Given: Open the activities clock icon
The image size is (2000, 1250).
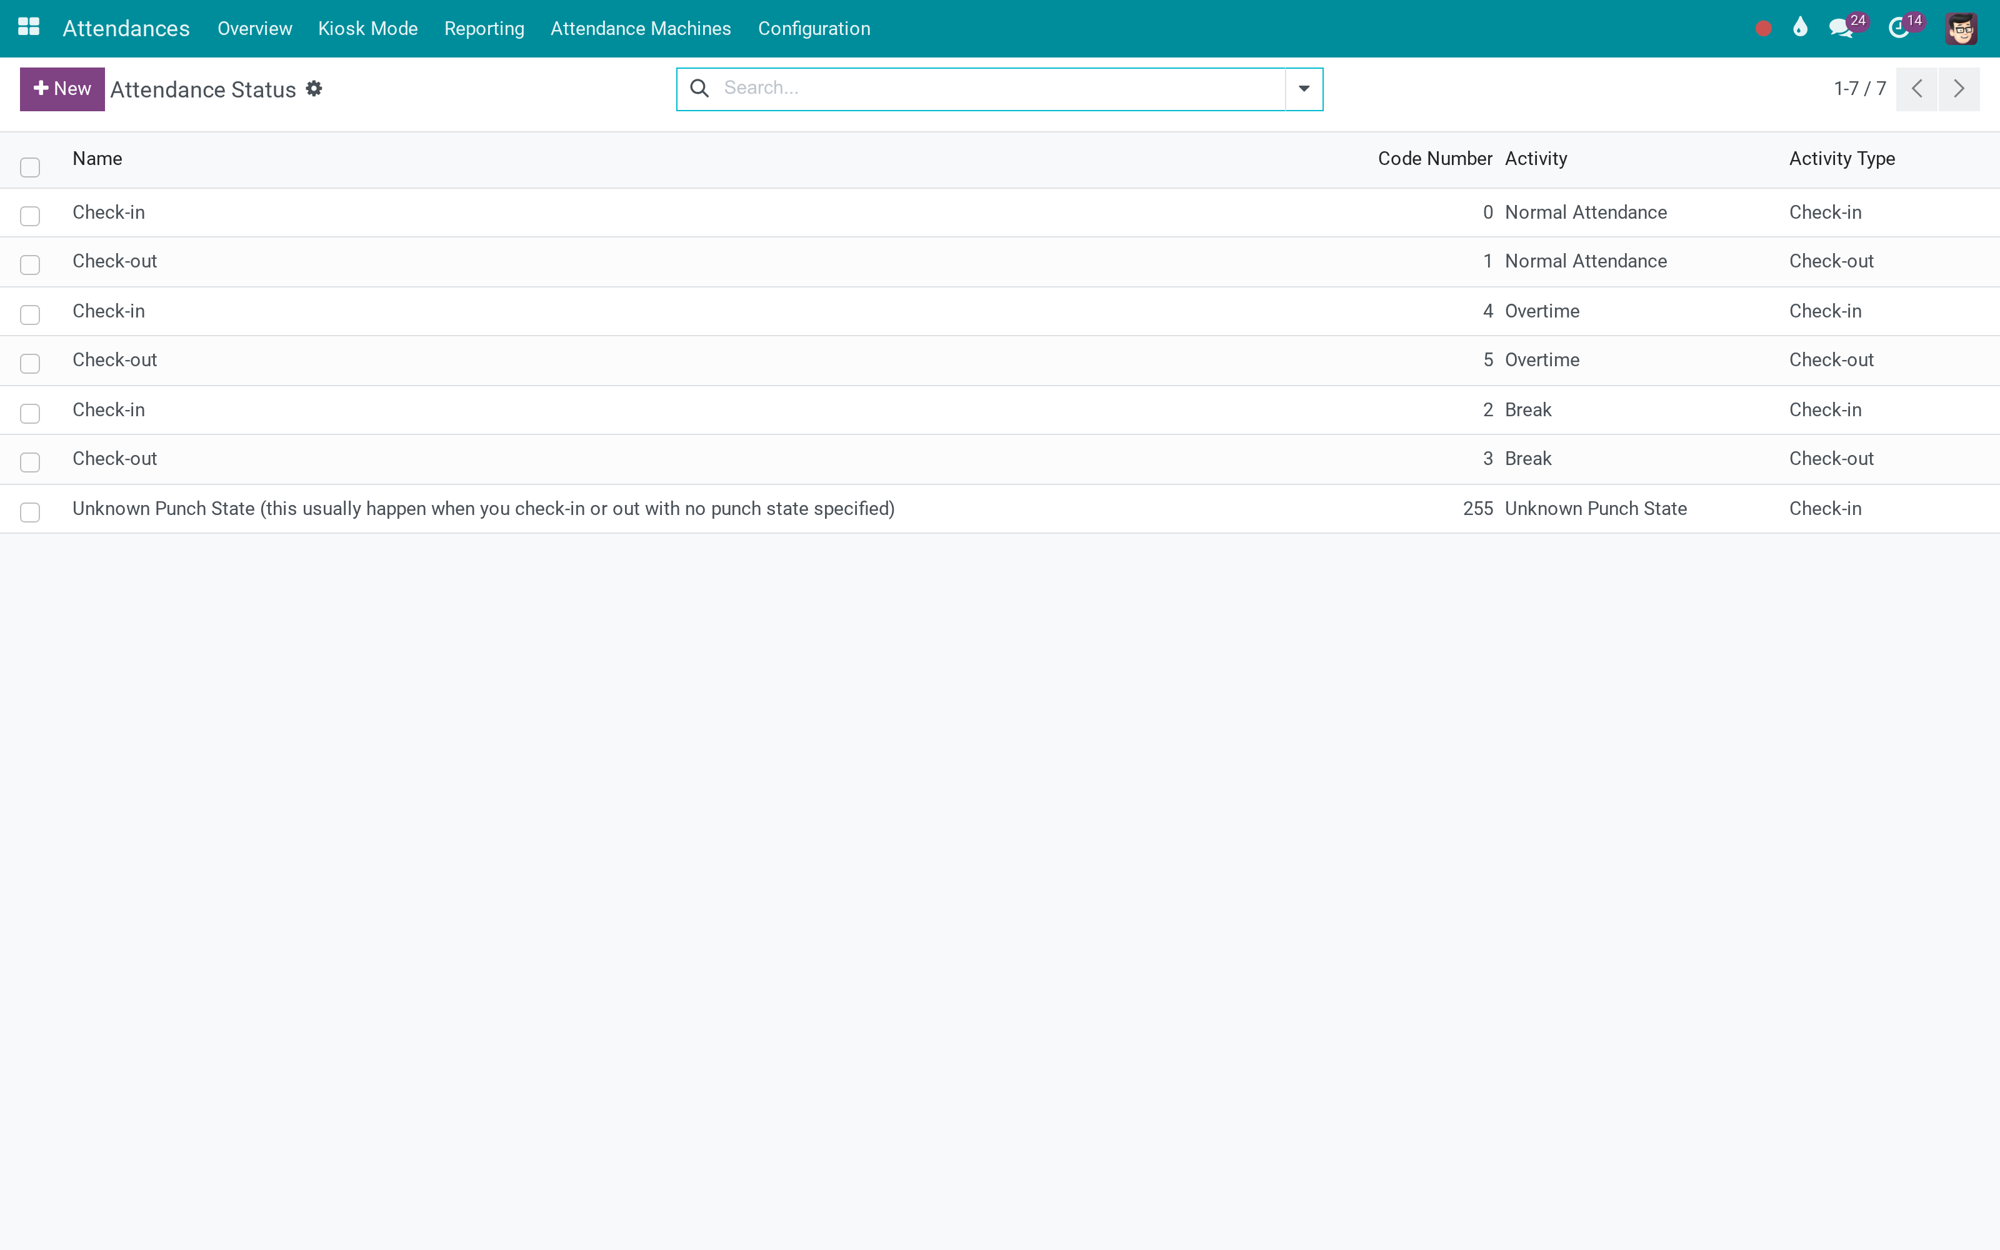Looking at the screenshot, I should [x=1899, y=28].
